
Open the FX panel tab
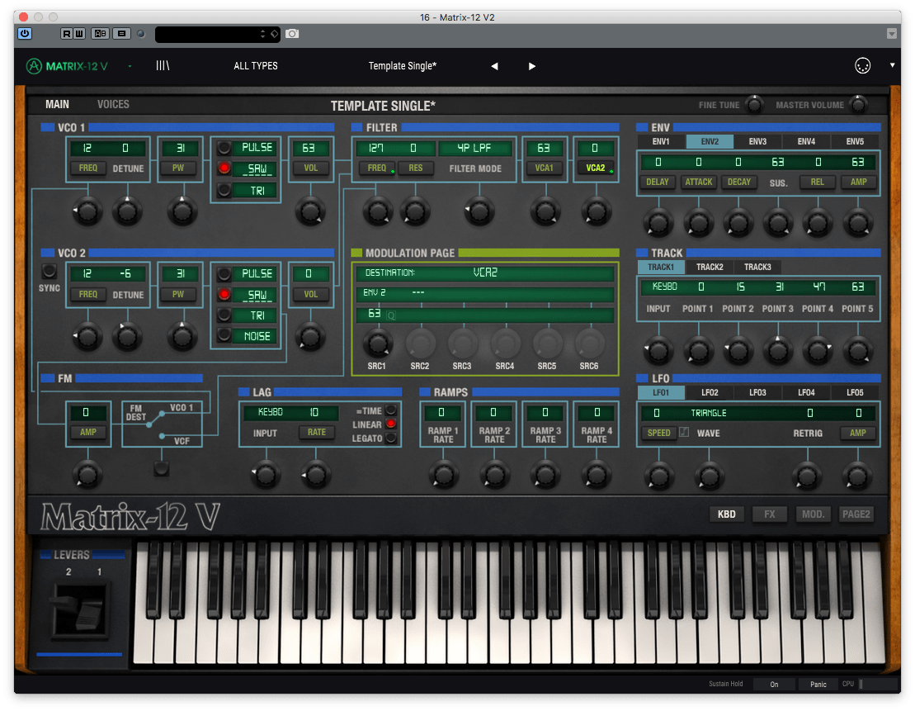tap(770, 514)
